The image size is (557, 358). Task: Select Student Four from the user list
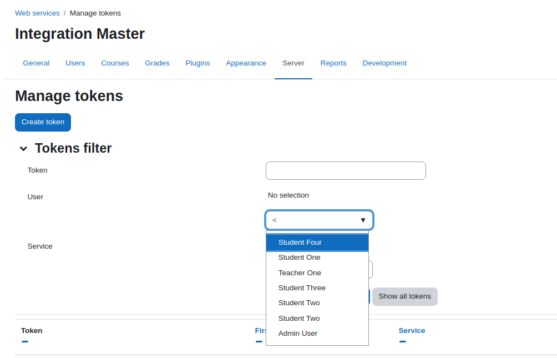317,243
